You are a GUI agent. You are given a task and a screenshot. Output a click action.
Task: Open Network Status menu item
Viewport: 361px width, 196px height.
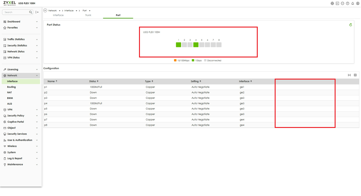(16, 51)
